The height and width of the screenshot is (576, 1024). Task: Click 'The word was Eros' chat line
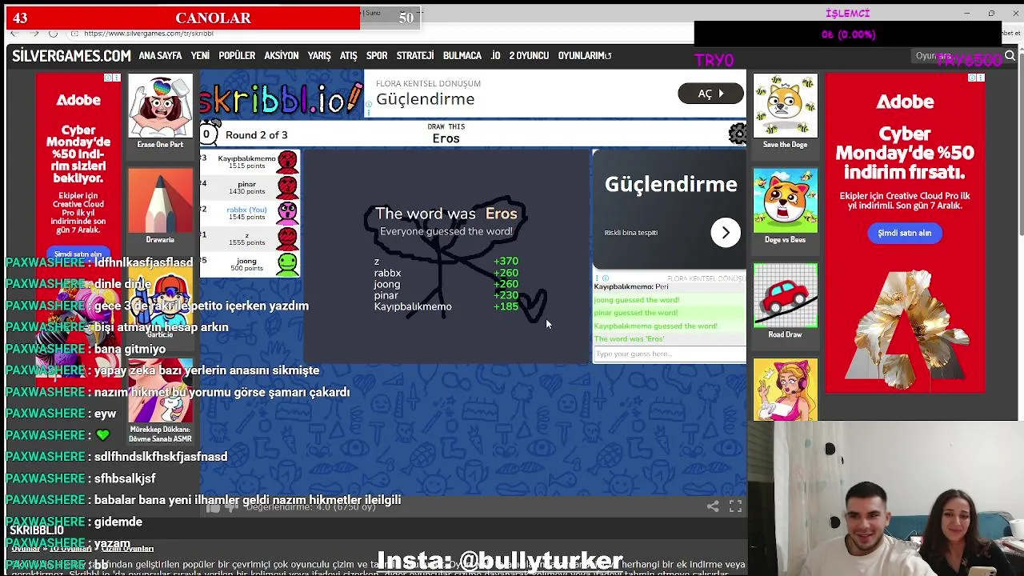click(x=629, y=338)
